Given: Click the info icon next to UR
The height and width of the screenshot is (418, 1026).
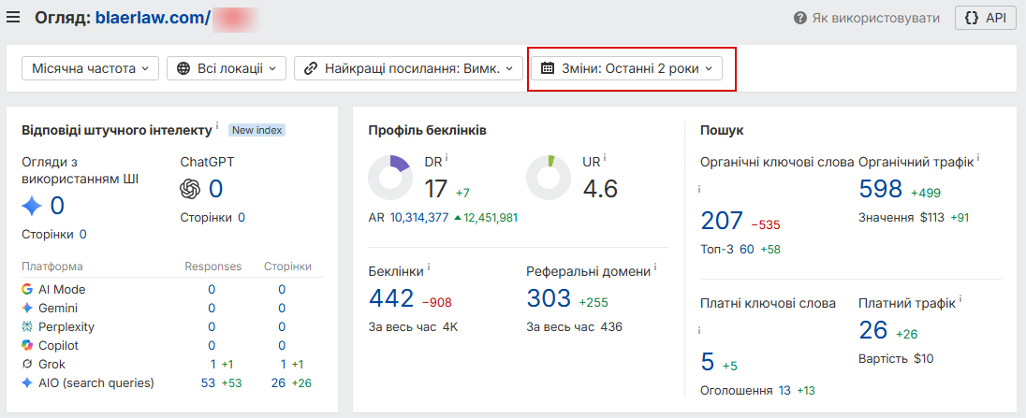Looking at the screenshot, I should coord(604,157).
